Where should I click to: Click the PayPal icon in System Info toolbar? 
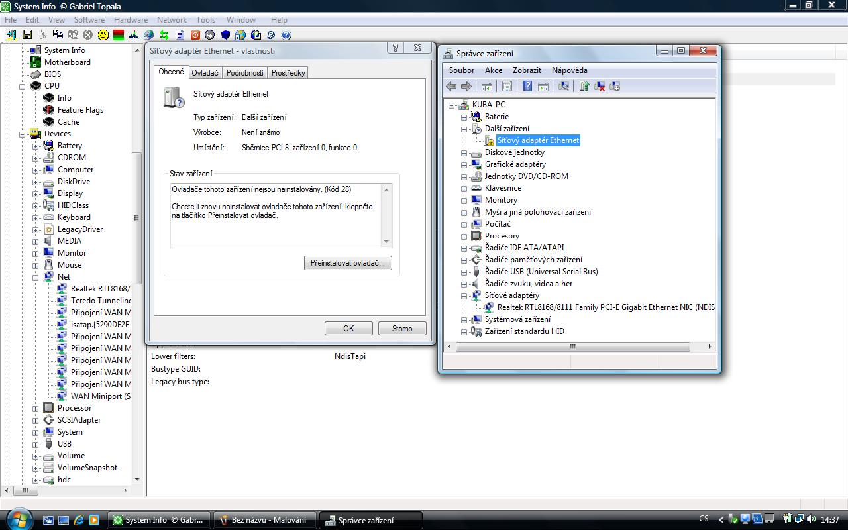pyautogui.click(x=271, y=35)
